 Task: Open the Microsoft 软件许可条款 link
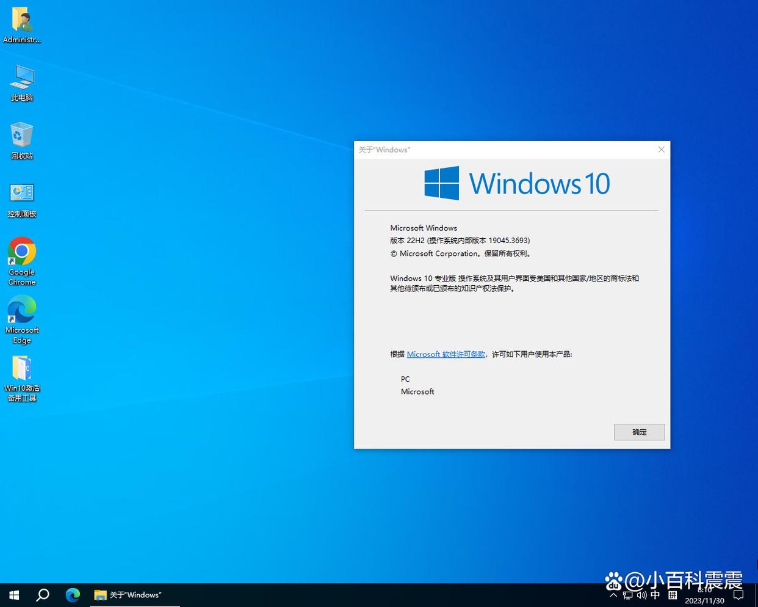(x=446, y=354)
